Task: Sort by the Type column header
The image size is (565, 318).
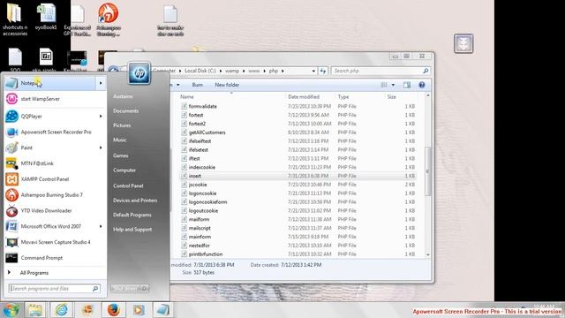Action: (x=343, y=97)
